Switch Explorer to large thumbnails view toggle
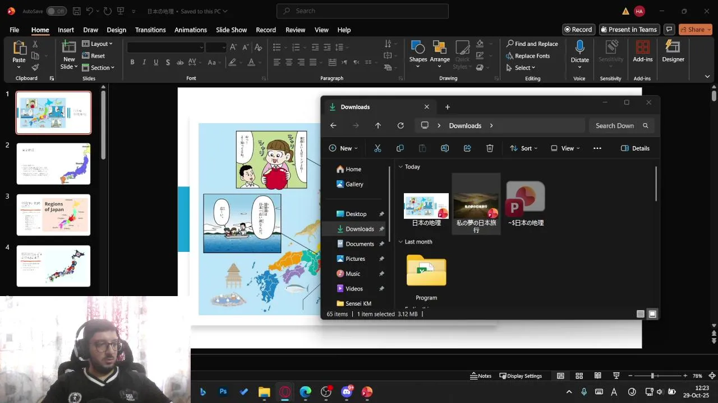Viewport: 718px width, 403px height. point(652,314)
